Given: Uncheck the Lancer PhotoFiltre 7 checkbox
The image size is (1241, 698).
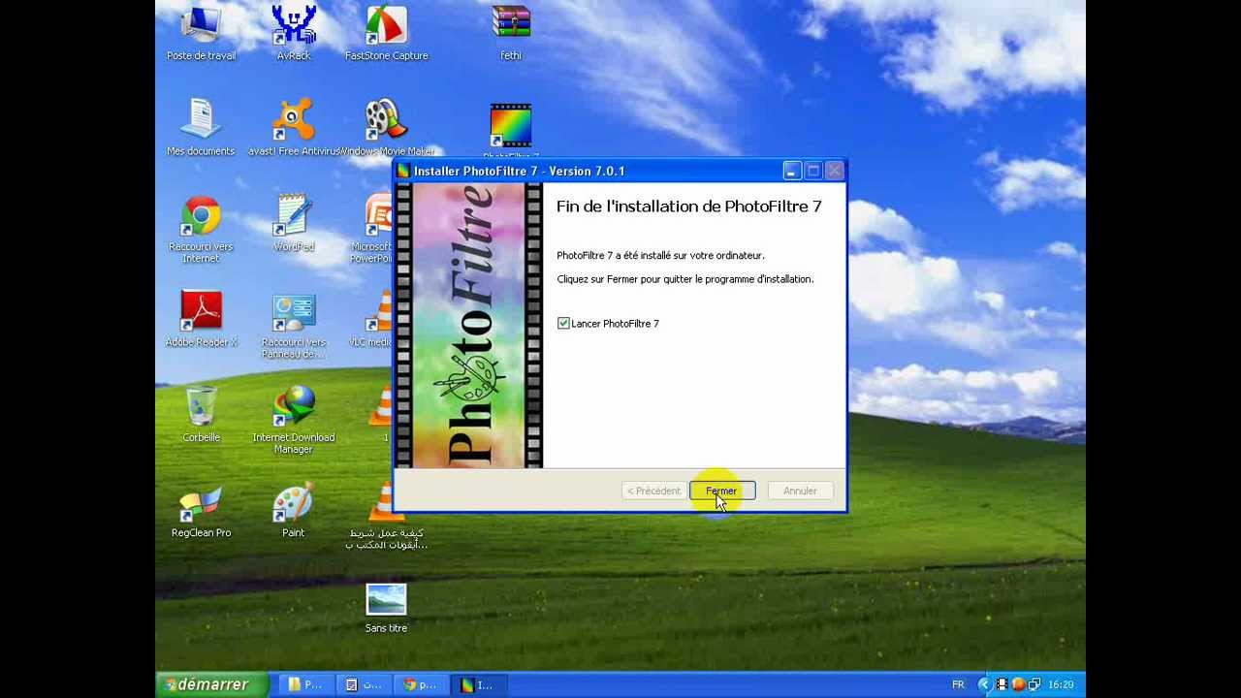Looking at the screenshot, I should click(x=563, y=323).
